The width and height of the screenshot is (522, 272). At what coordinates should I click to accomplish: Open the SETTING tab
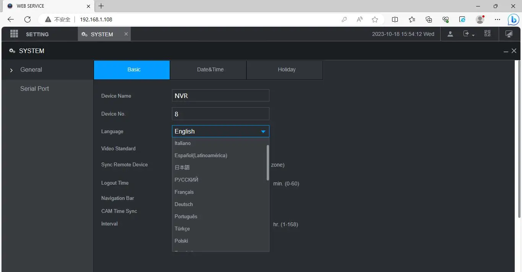(37, 34)
